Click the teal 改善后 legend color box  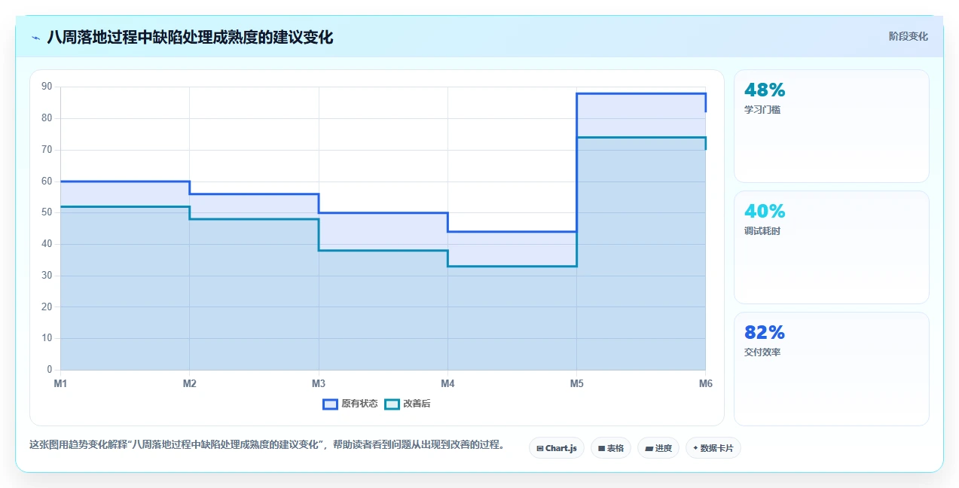click(392, 404)
